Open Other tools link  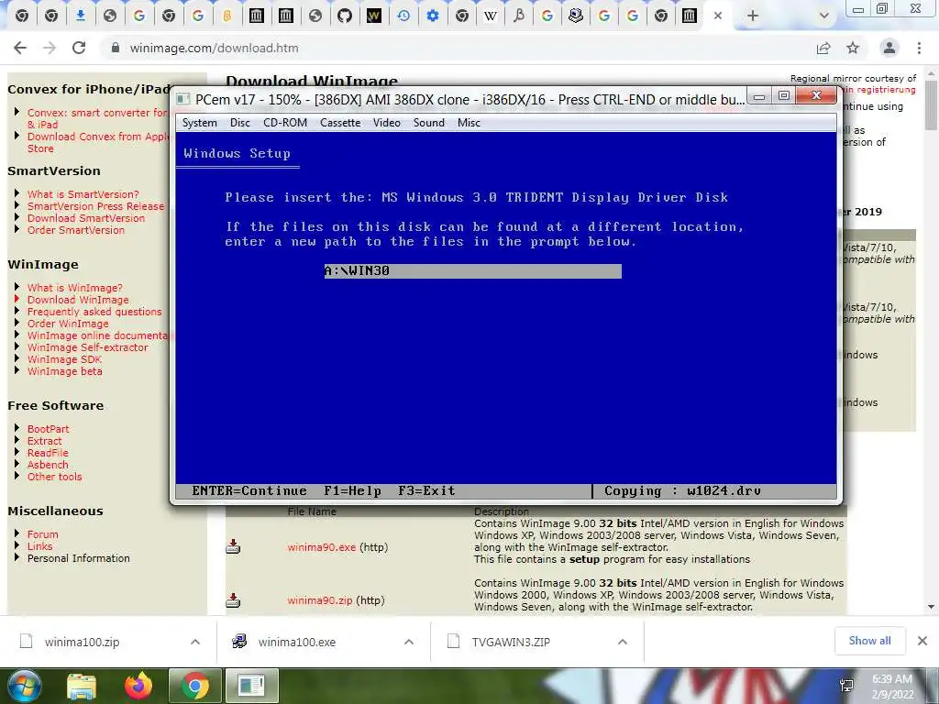coord(54,477)
